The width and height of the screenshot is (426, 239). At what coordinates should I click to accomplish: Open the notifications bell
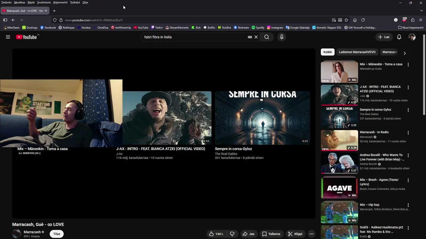click(x=399, y=37)
